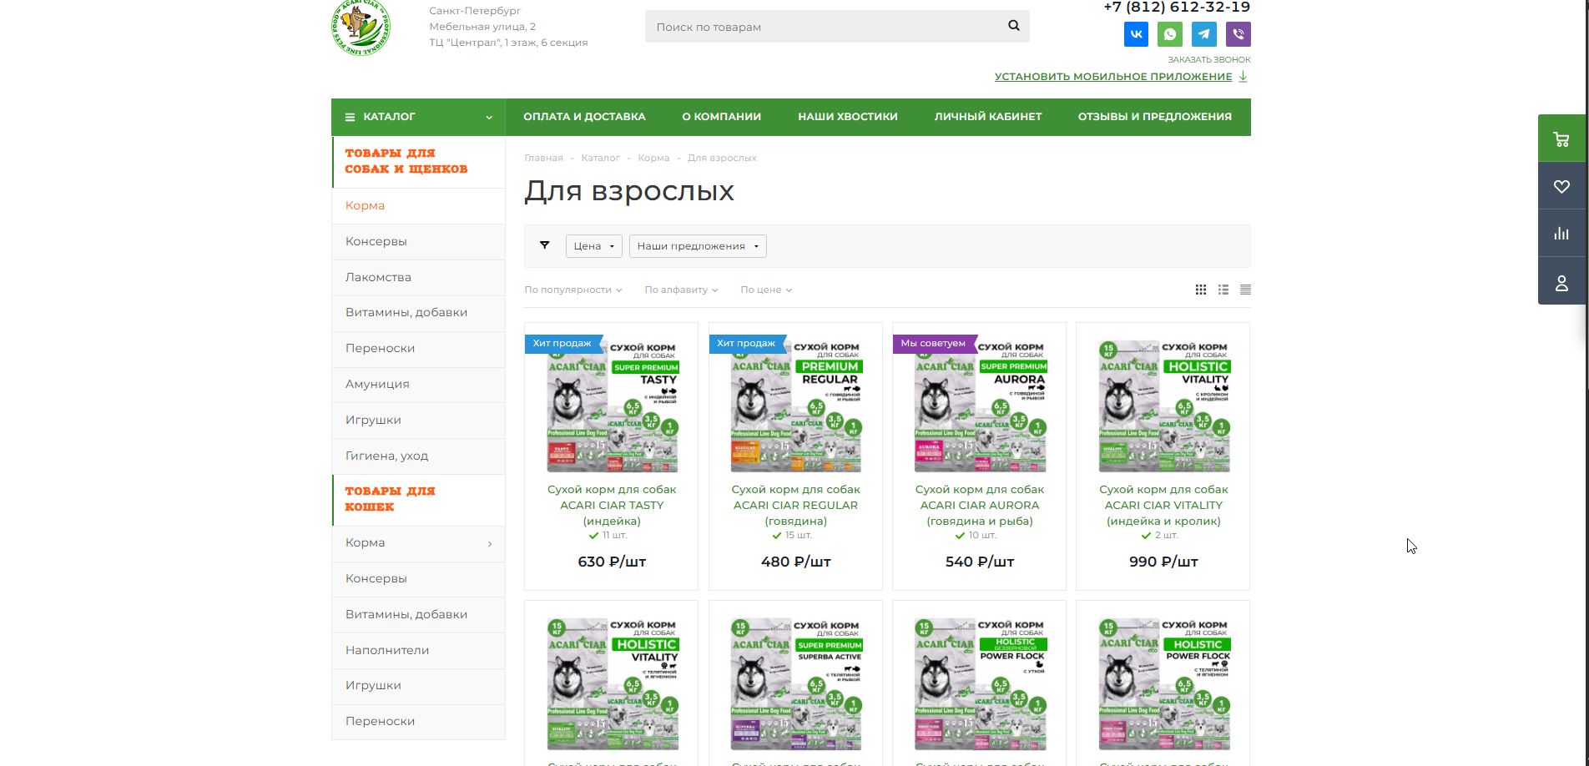Open the WhatsApp contact icon
The width and height of the screenshot is (1589, 766).
click(x=1170, y=34)
